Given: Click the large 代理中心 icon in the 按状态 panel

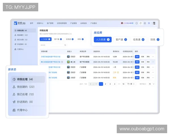Looking at the screenshot, I should coord(14,110).
